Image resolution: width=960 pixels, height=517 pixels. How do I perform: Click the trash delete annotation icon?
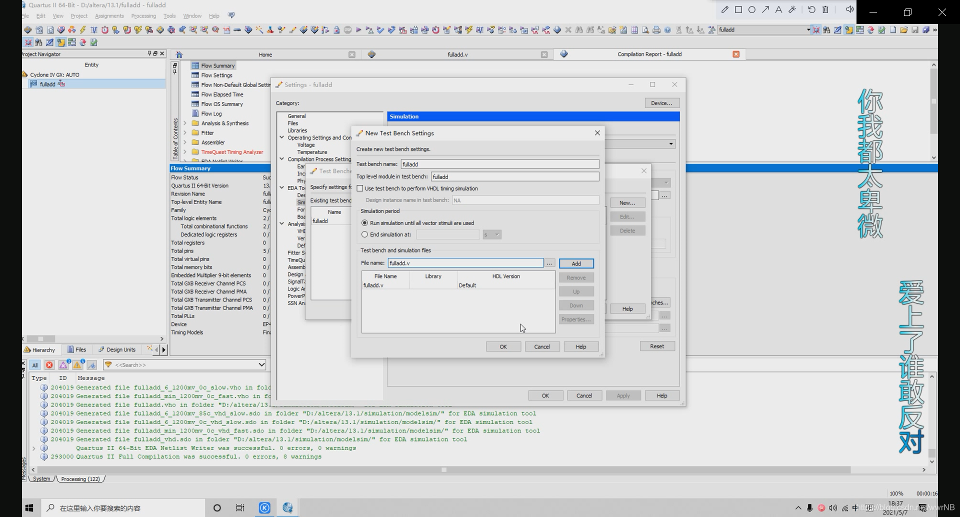(x=825, y=9)
